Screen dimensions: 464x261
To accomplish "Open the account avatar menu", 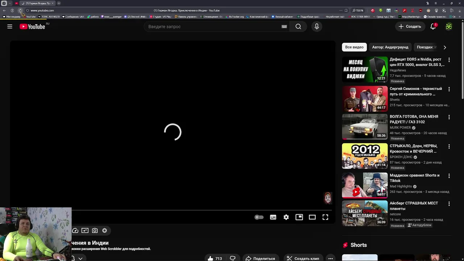I will click(449, 26).
